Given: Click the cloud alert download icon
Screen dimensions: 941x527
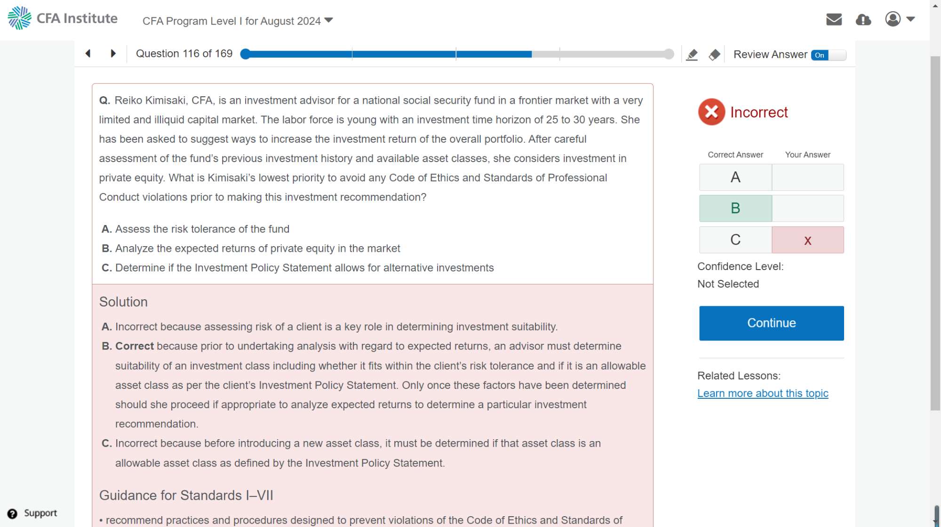Looking at the screenshot, I should [x=863, y=20].
